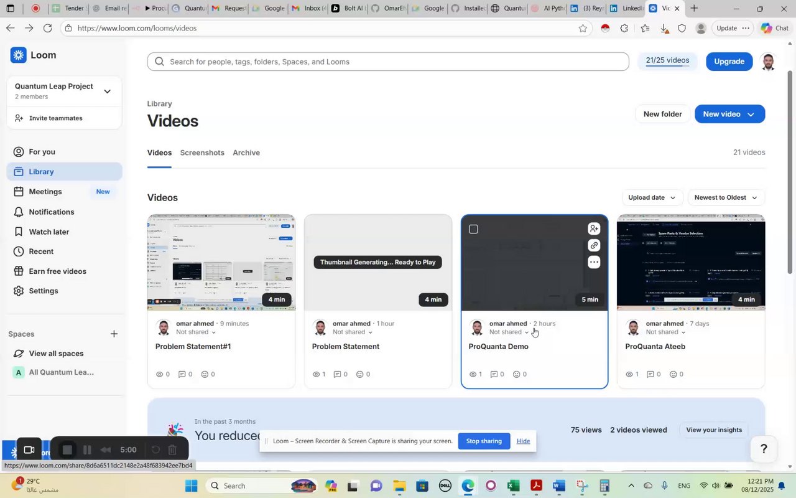Click the search field for Looms
This screenshot has height=498, width=796.
click(388, 62)
